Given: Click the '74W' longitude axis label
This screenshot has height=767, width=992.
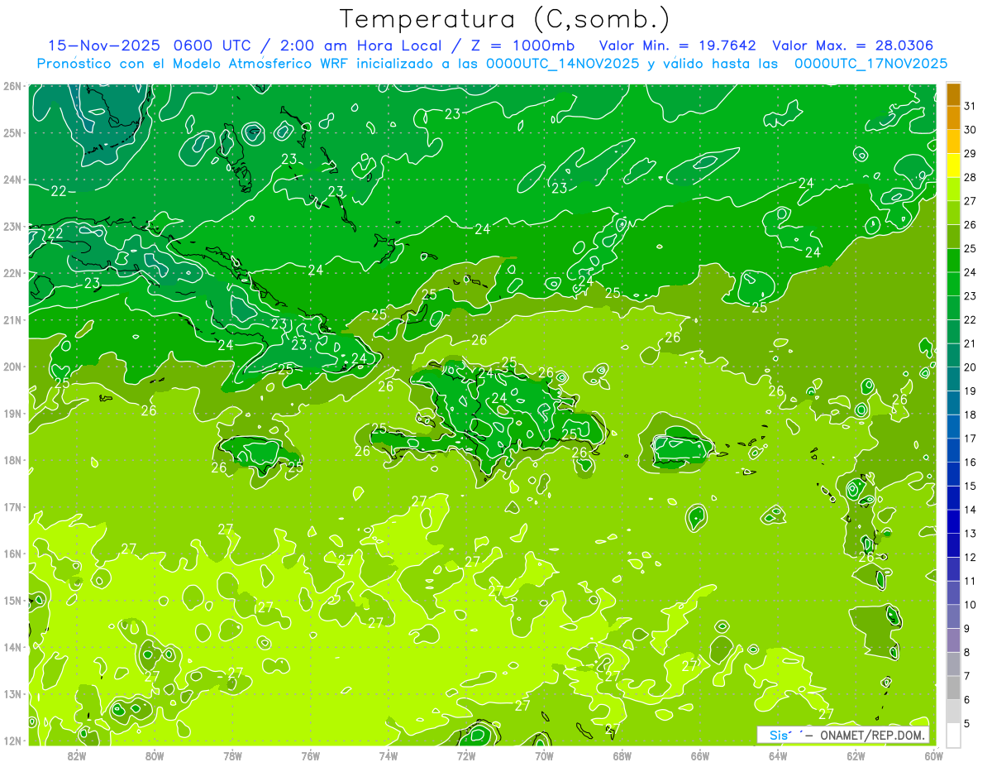Looking at the screenshot, I should coord(389,755).
